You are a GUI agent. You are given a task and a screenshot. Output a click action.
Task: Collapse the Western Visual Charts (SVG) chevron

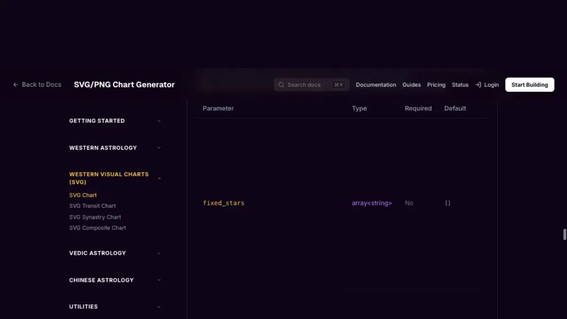pos(159,179)
